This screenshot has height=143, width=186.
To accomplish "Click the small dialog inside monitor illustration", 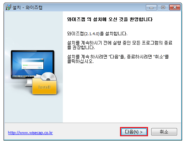I will [33, 64].
